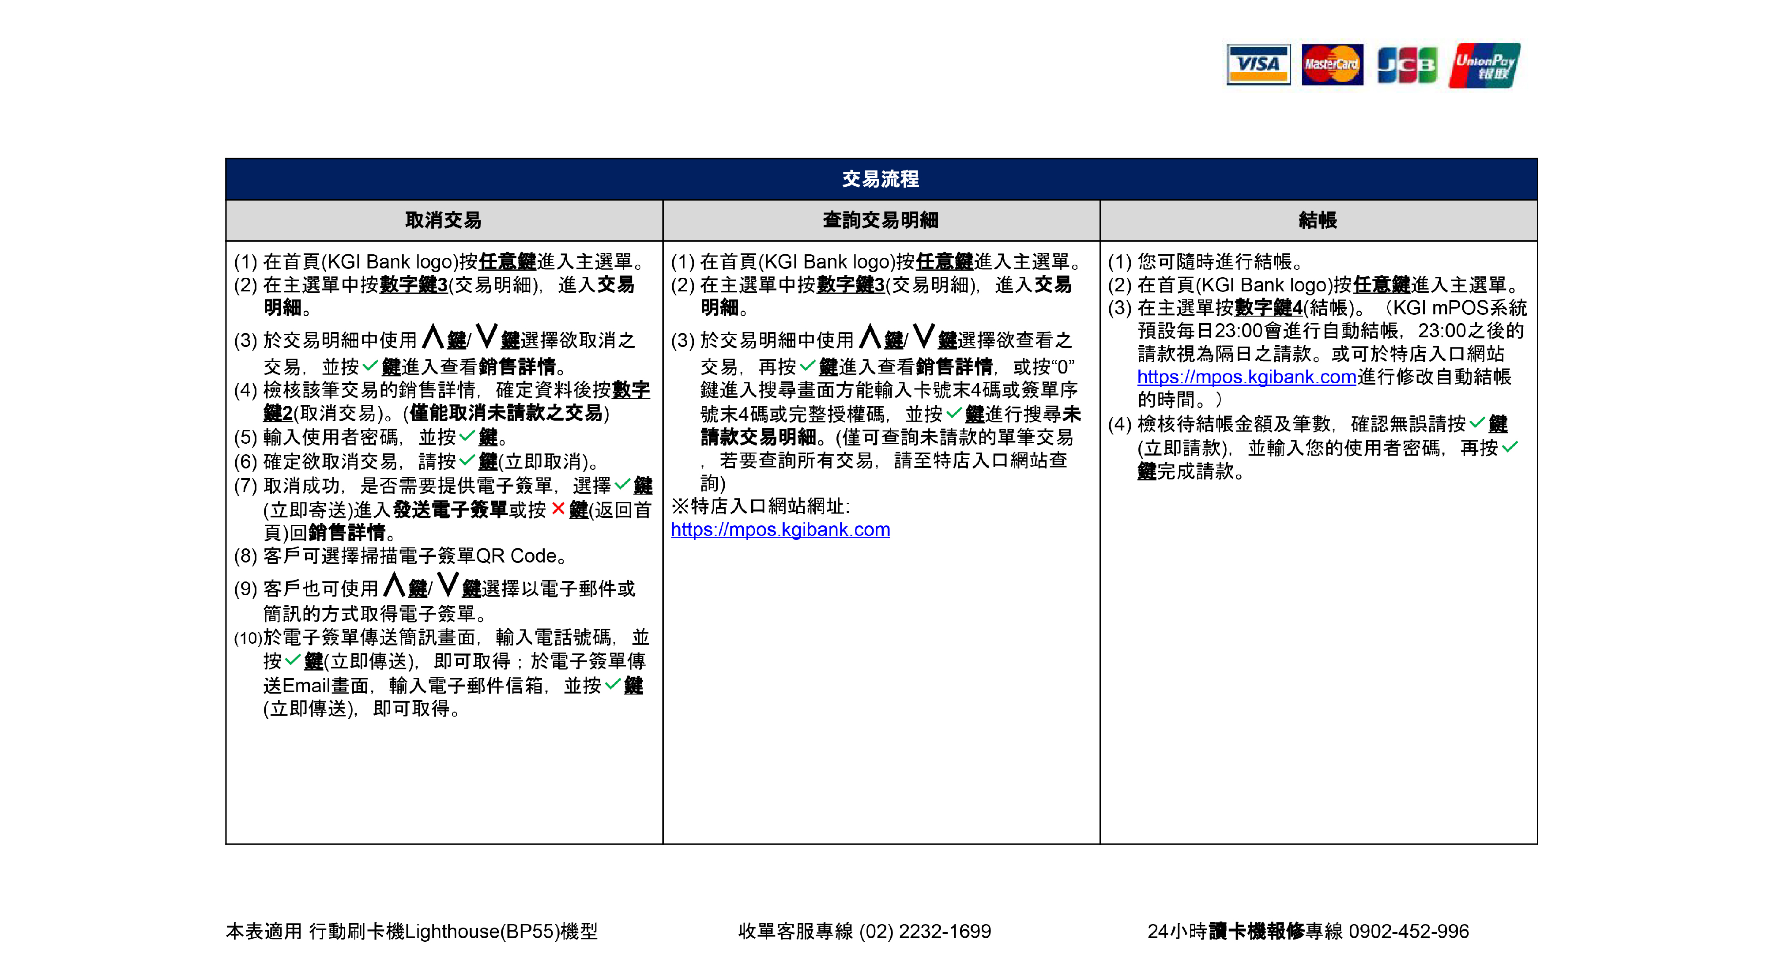1766x970 pixels.
Task: Click the green check icon in 輸入使用者密碼 step
Action: [x=467, y=435]
